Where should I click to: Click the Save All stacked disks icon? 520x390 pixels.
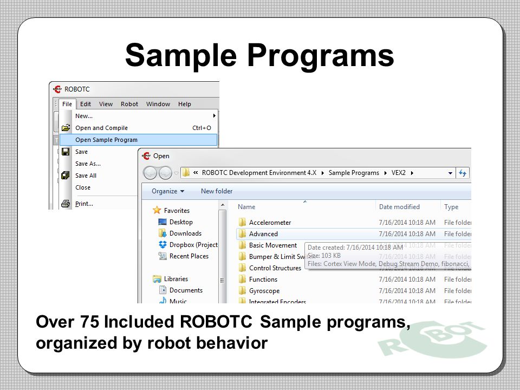66,175
